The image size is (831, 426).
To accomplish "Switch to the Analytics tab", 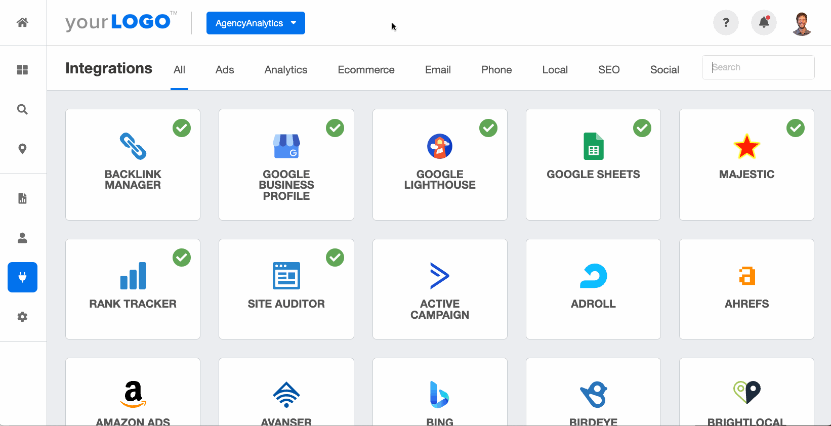I will 286,70.
